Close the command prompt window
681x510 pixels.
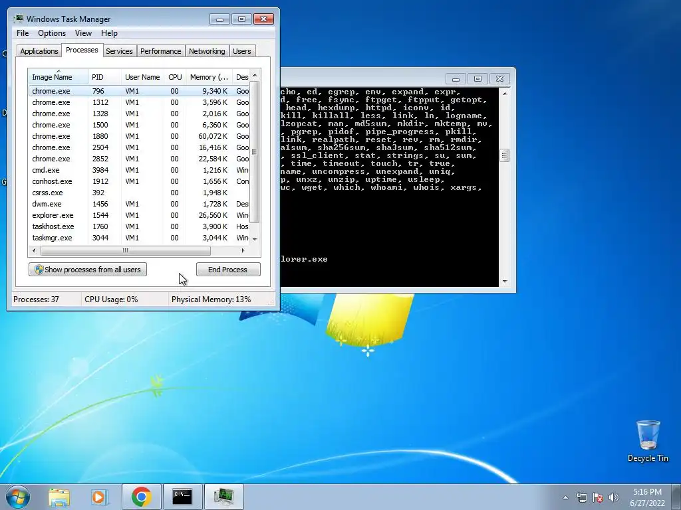(499, 79)
